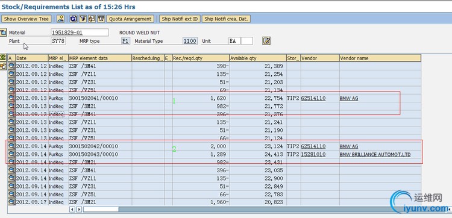
Task: Click the Vendor name column header
Action: 380,58
